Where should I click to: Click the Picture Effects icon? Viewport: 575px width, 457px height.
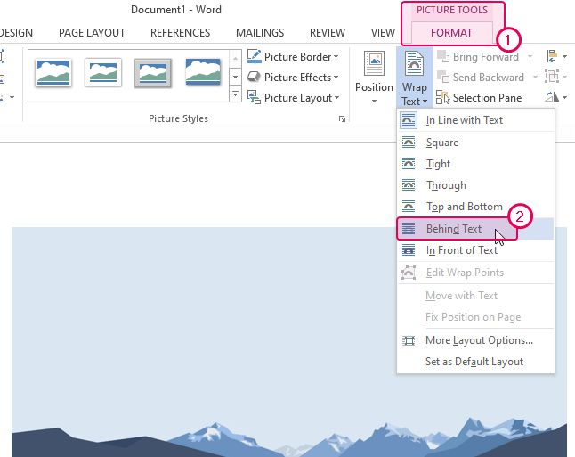tap(254, 77)
